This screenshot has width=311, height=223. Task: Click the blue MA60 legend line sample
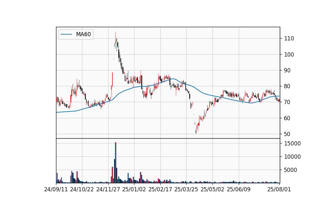coord(66,35)
